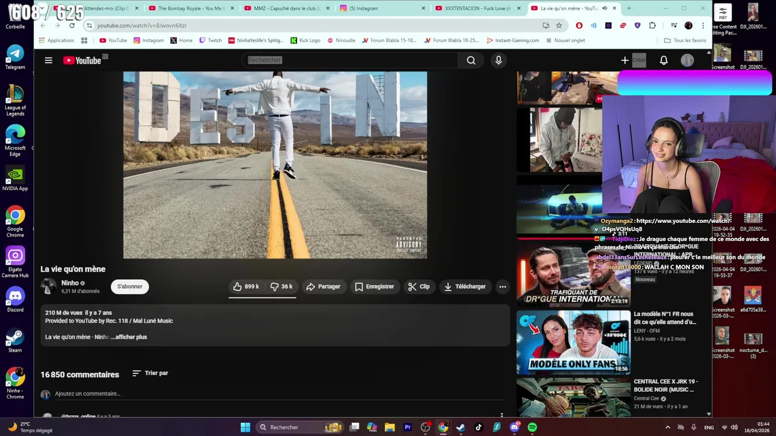Open File Explorer from the taskbar
The width and height of the screenshot is (776, 436).
(x=390, y=428)
